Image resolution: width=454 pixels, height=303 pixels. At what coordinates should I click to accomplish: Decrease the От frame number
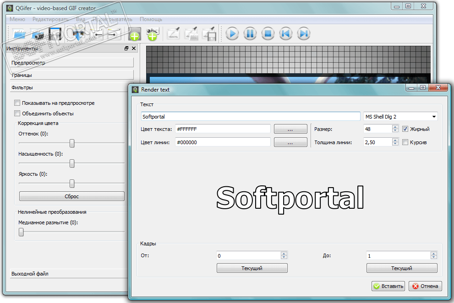click(284, 257)
